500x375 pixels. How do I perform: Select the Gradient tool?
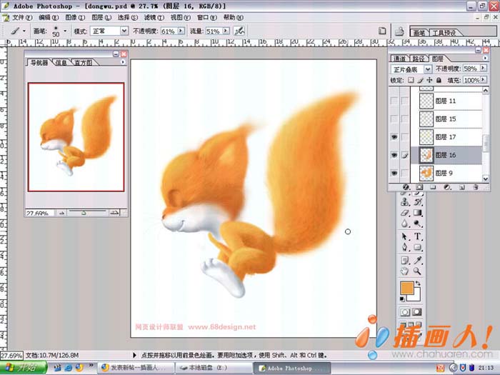[417, 213]
